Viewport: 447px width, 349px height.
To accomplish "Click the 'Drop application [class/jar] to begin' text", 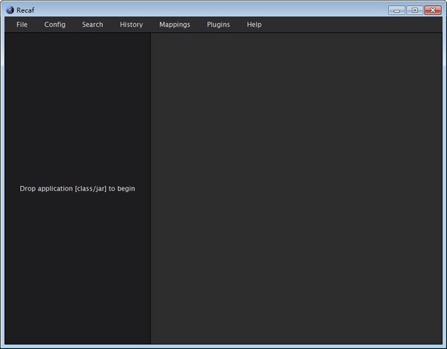I will tap(77, 189).
